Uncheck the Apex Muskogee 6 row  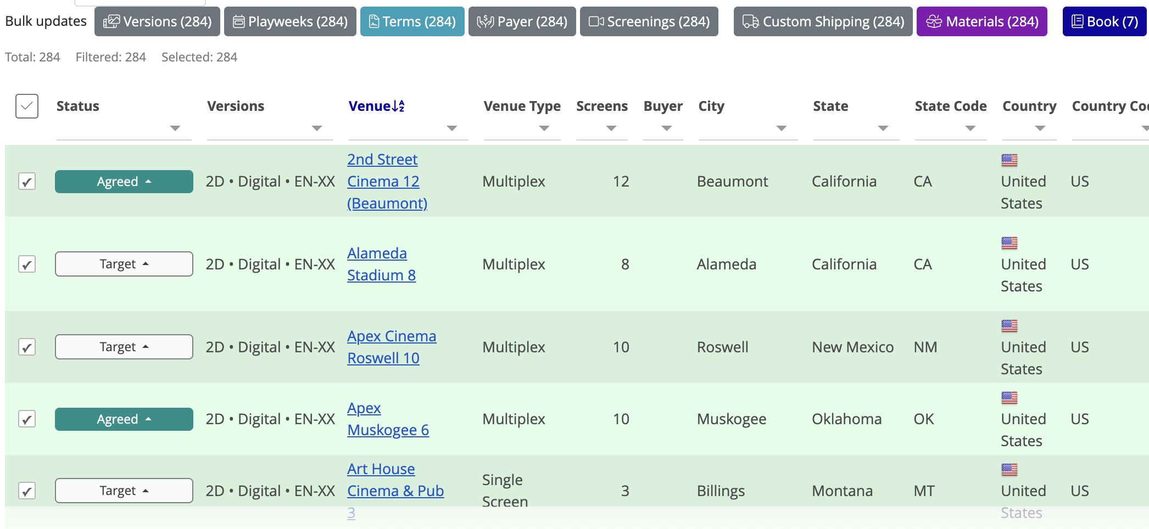(x=27, y=419)
